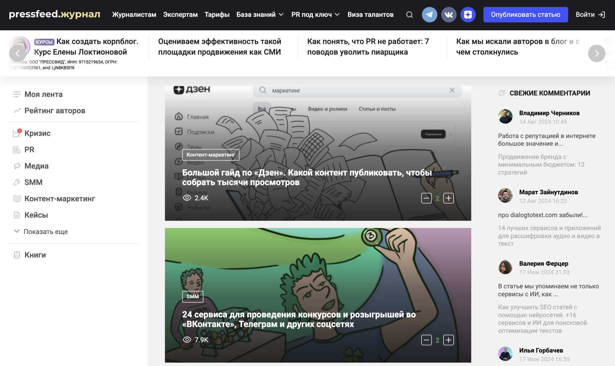Click Войти to log in
Image resolution: width=615 pixels, height=366 pixels.
click(590, 15)
